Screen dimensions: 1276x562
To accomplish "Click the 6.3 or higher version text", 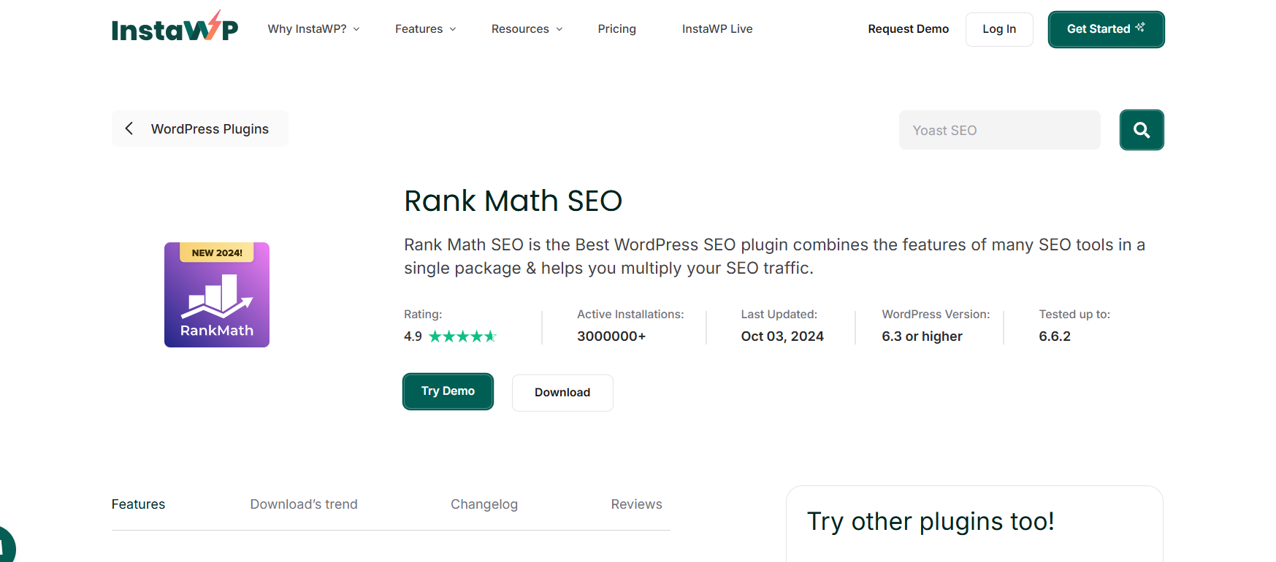I will click(x=922, y=336).
